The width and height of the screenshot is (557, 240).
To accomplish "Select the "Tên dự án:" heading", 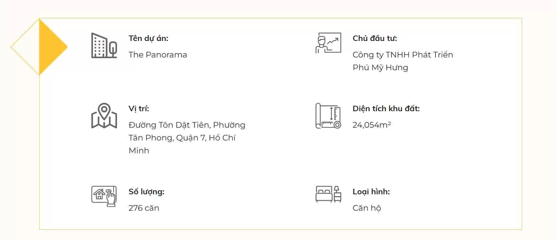I will point(148,38).
